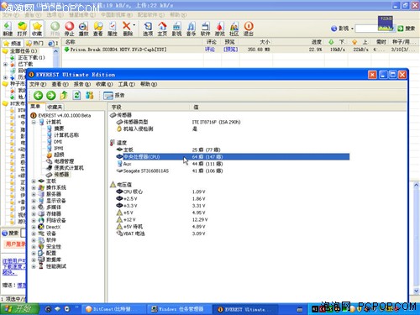Click BitComet 新建 (new) toolbar icon
This screenshot has height=315, width=420.
click(x=8, y=29)
